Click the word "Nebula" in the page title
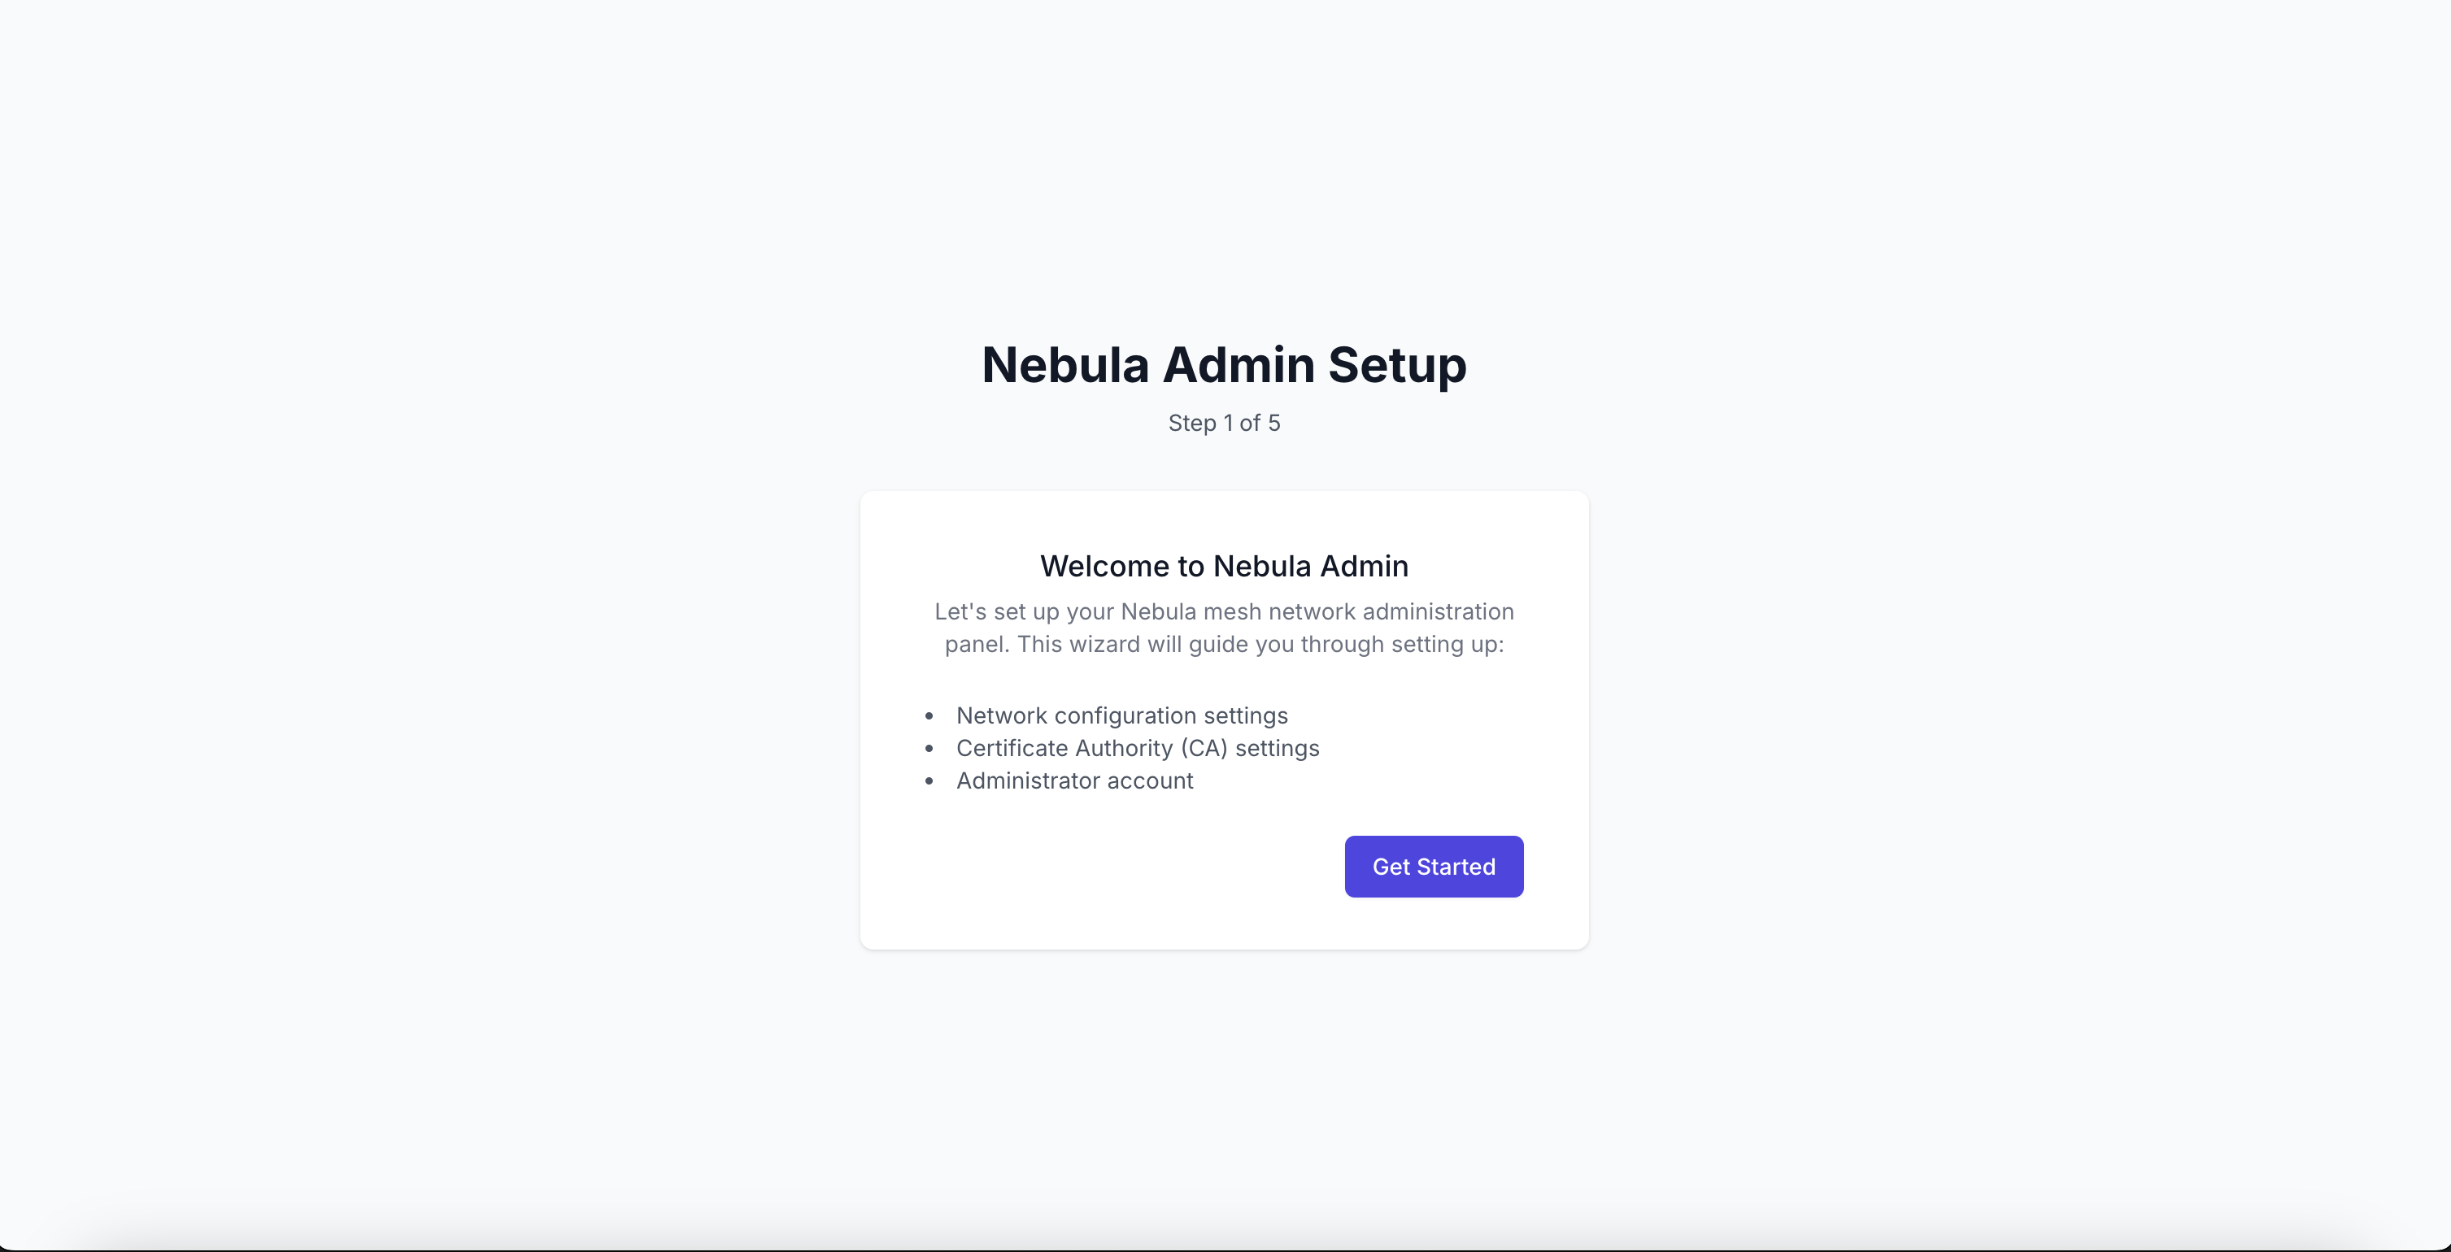2451x1252 pixels. point(1064,365)
